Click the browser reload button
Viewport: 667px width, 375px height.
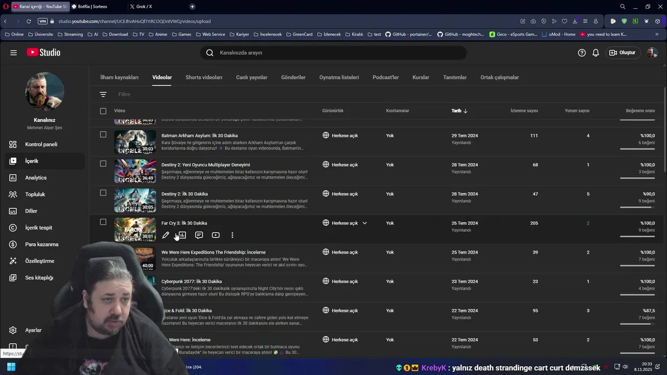[29, 21]
